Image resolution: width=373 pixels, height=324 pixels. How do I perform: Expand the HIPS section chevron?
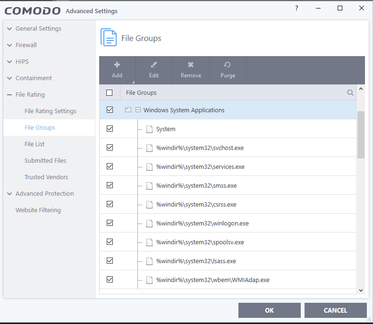pos(9,62)
